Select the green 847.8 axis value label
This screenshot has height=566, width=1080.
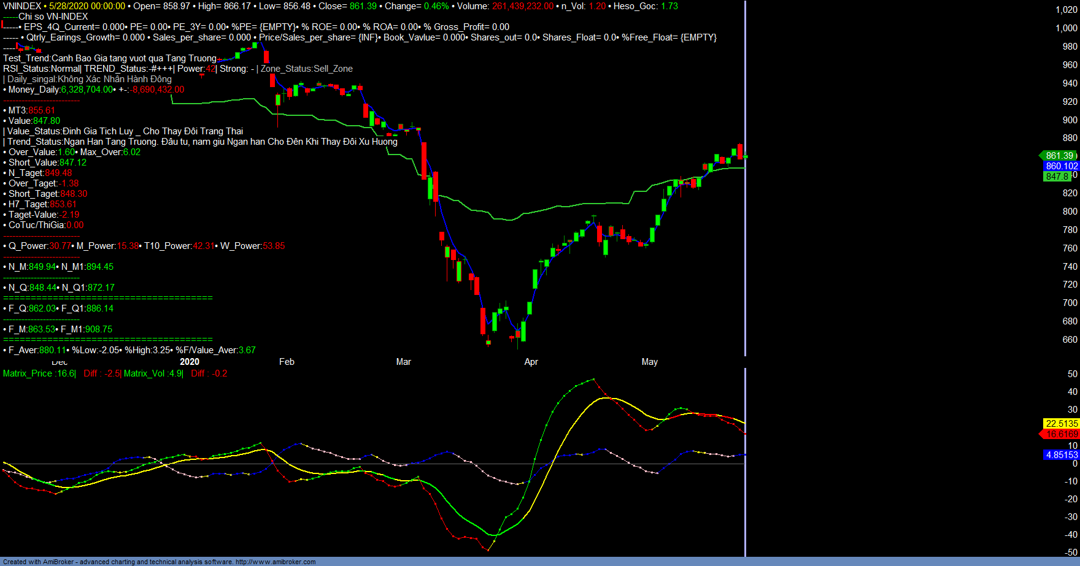(1058, 177)
